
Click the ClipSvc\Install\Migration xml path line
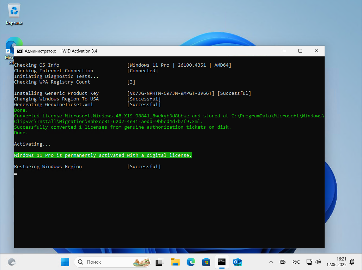(x=108, y=122)
